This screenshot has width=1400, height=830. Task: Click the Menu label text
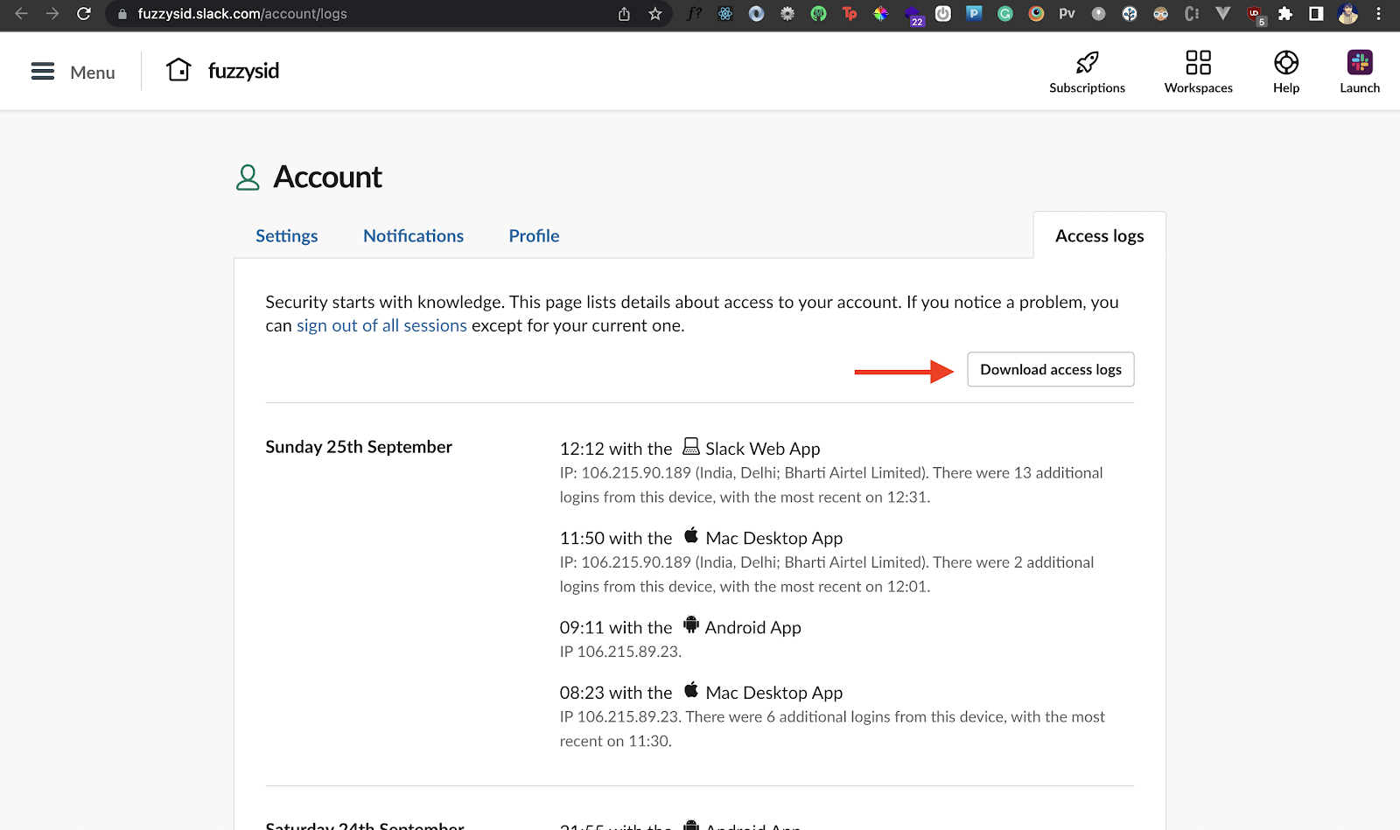point(93,73)
